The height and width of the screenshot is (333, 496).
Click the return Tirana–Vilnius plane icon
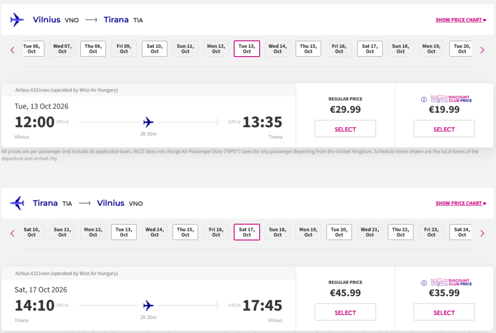[17, 203]
